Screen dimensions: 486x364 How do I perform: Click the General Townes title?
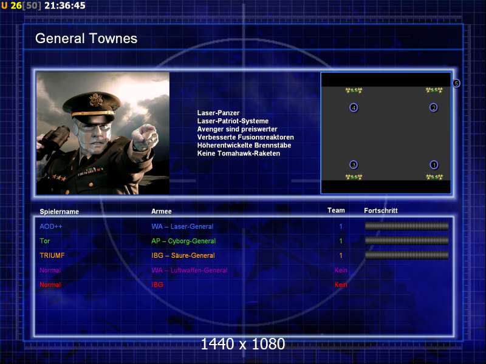tap(86, 39)
